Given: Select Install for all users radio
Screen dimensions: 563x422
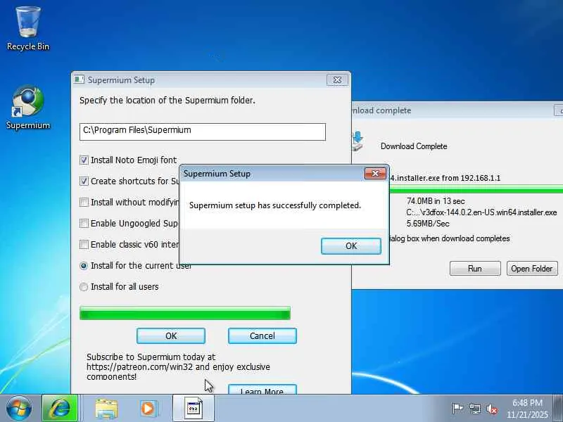Looking at the screenshot, I should (x=84, y=287).
